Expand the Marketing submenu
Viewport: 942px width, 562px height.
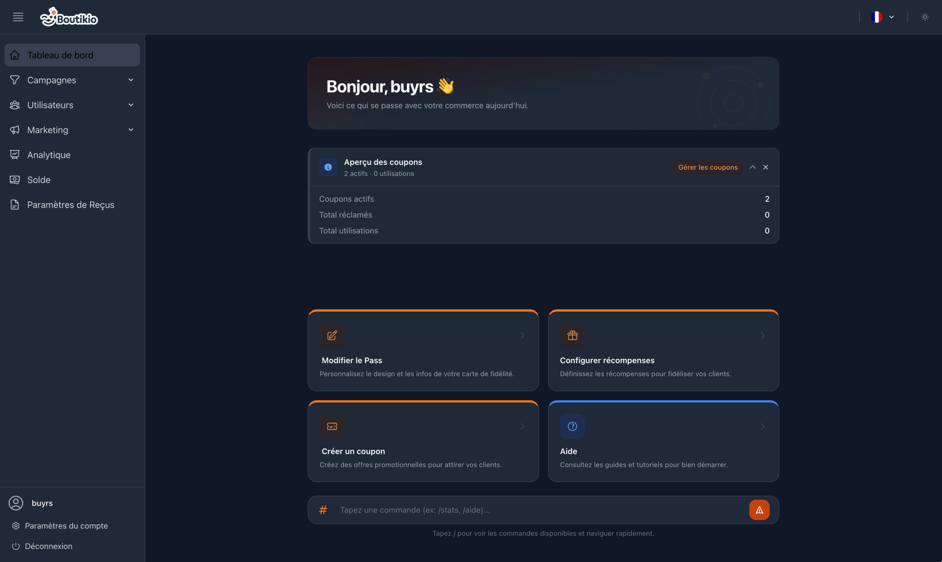(72, 130)
